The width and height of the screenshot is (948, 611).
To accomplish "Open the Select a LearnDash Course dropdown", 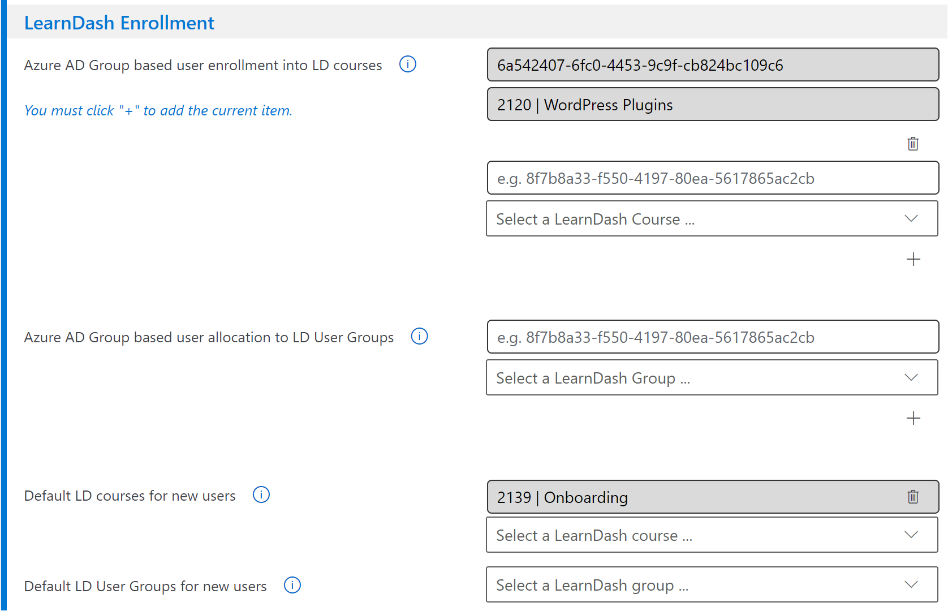I will click(x=712, y=219).
